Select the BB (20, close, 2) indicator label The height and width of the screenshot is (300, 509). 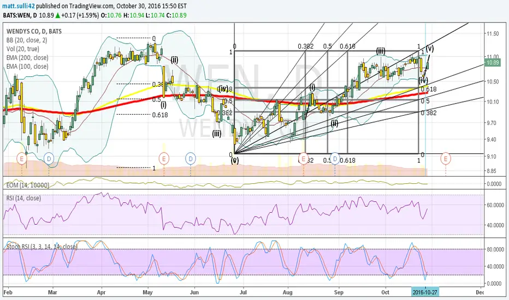27,40
